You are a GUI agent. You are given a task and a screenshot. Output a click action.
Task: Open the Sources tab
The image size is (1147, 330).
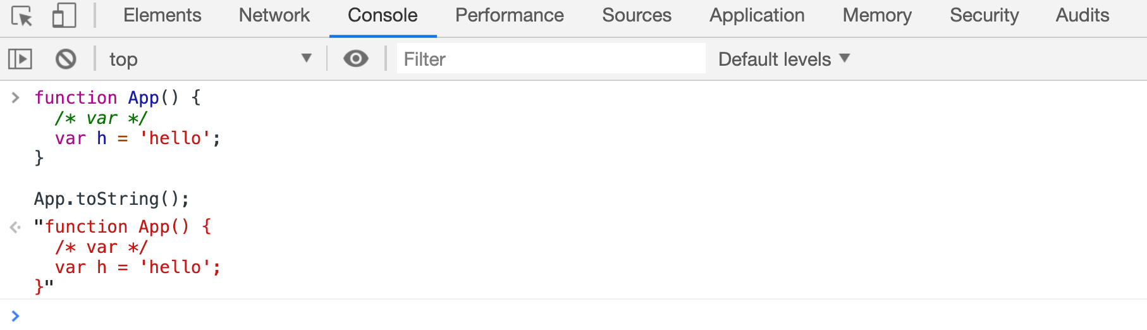pyautogui.click(x=637, y=15)
